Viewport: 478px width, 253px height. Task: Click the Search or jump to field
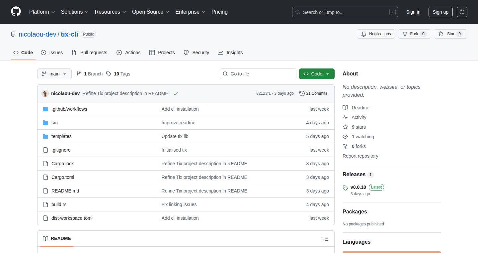[345, 12]
